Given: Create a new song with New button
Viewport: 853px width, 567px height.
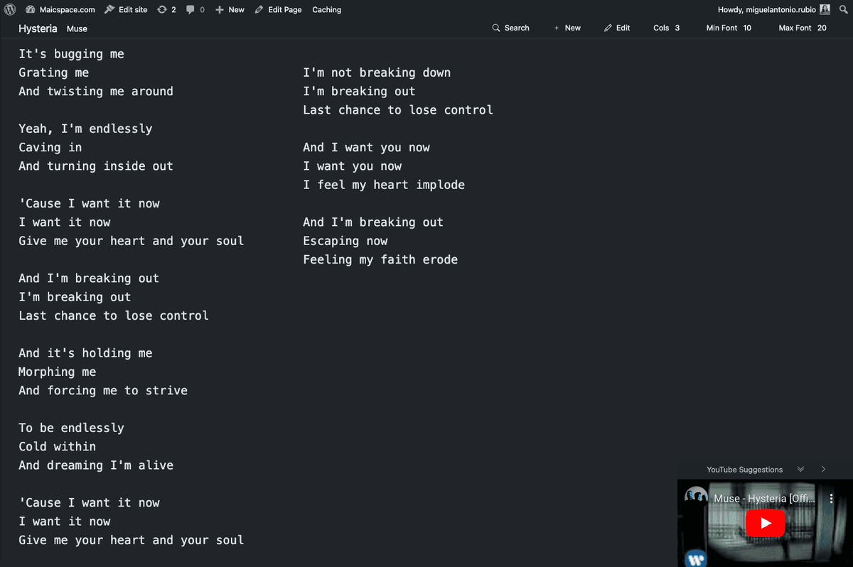Looking at the screenshot, I should [567, 28].
